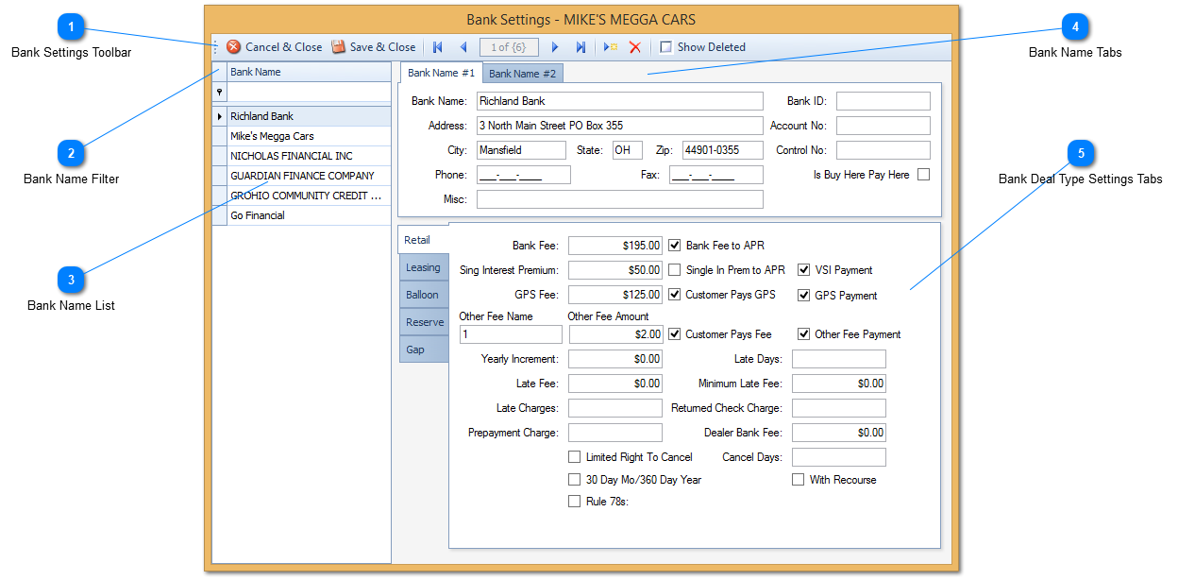The height and width of the screenshot is (580, 1178).
Task: Click the Fax number field
Action: click(x=715, y=175)
